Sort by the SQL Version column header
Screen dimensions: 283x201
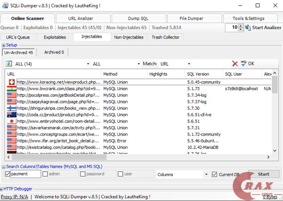pos(204,74)
